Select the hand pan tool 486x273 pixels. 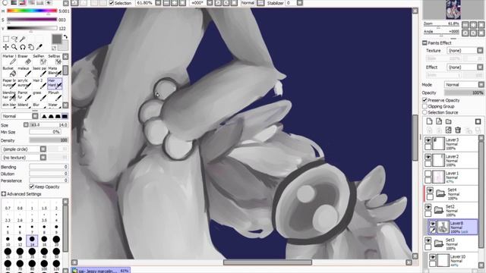(x=31, y=47)
